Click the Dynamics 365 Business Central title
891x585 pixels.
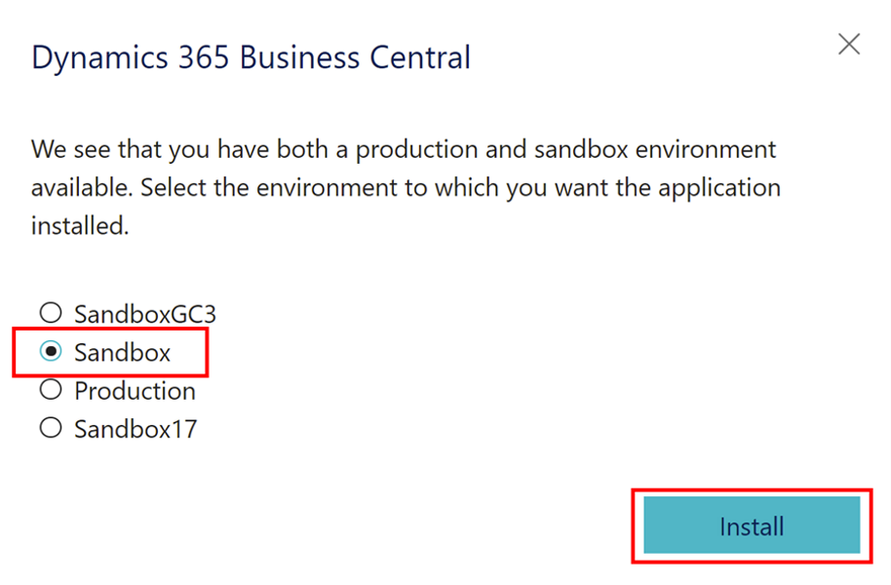click(x=251, y=58)
